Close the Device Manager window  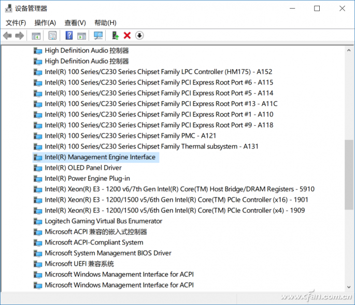(342, 9)
